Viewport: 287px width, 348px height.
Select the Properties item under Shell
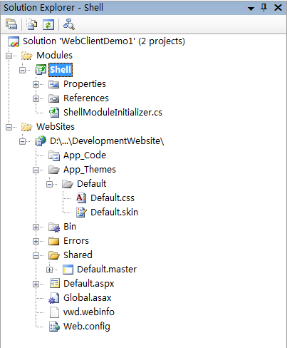pyautogui.click(x=85, y=84)
